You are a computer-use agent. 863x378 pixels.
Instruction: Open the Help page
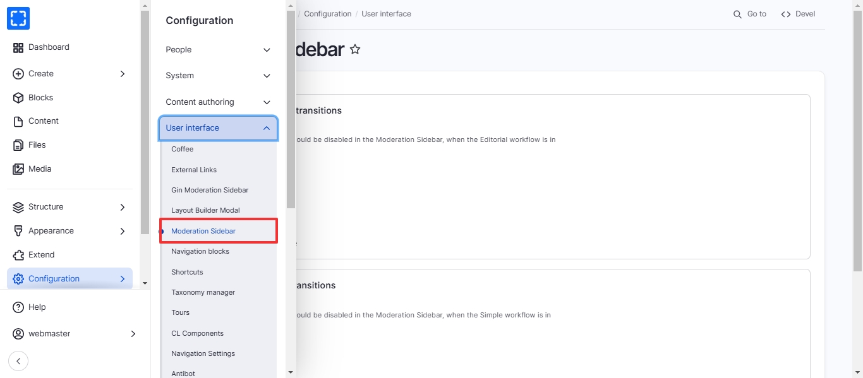tap(37, 307)
